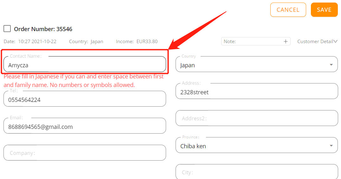Click the Email field
The width and height of the screenshot is (341, 179).
tap(85, 126)
